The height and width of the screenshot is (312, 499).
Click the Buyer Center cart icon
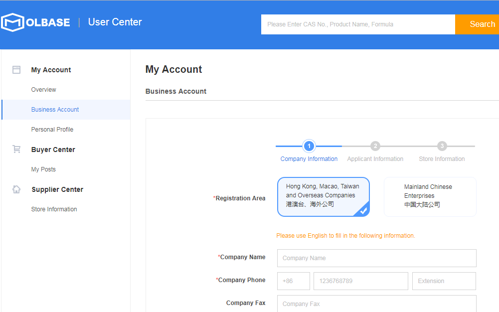tap(16, 149)
